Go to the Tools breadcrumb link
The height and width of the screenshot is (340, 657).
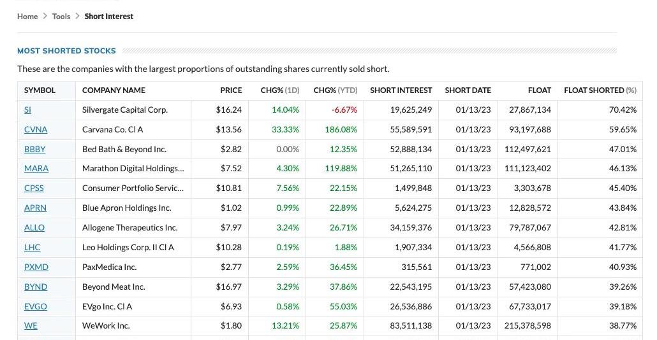click(x=61, y=17)
